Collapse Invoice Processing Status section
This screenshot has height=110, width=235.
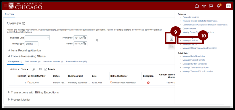9,56
